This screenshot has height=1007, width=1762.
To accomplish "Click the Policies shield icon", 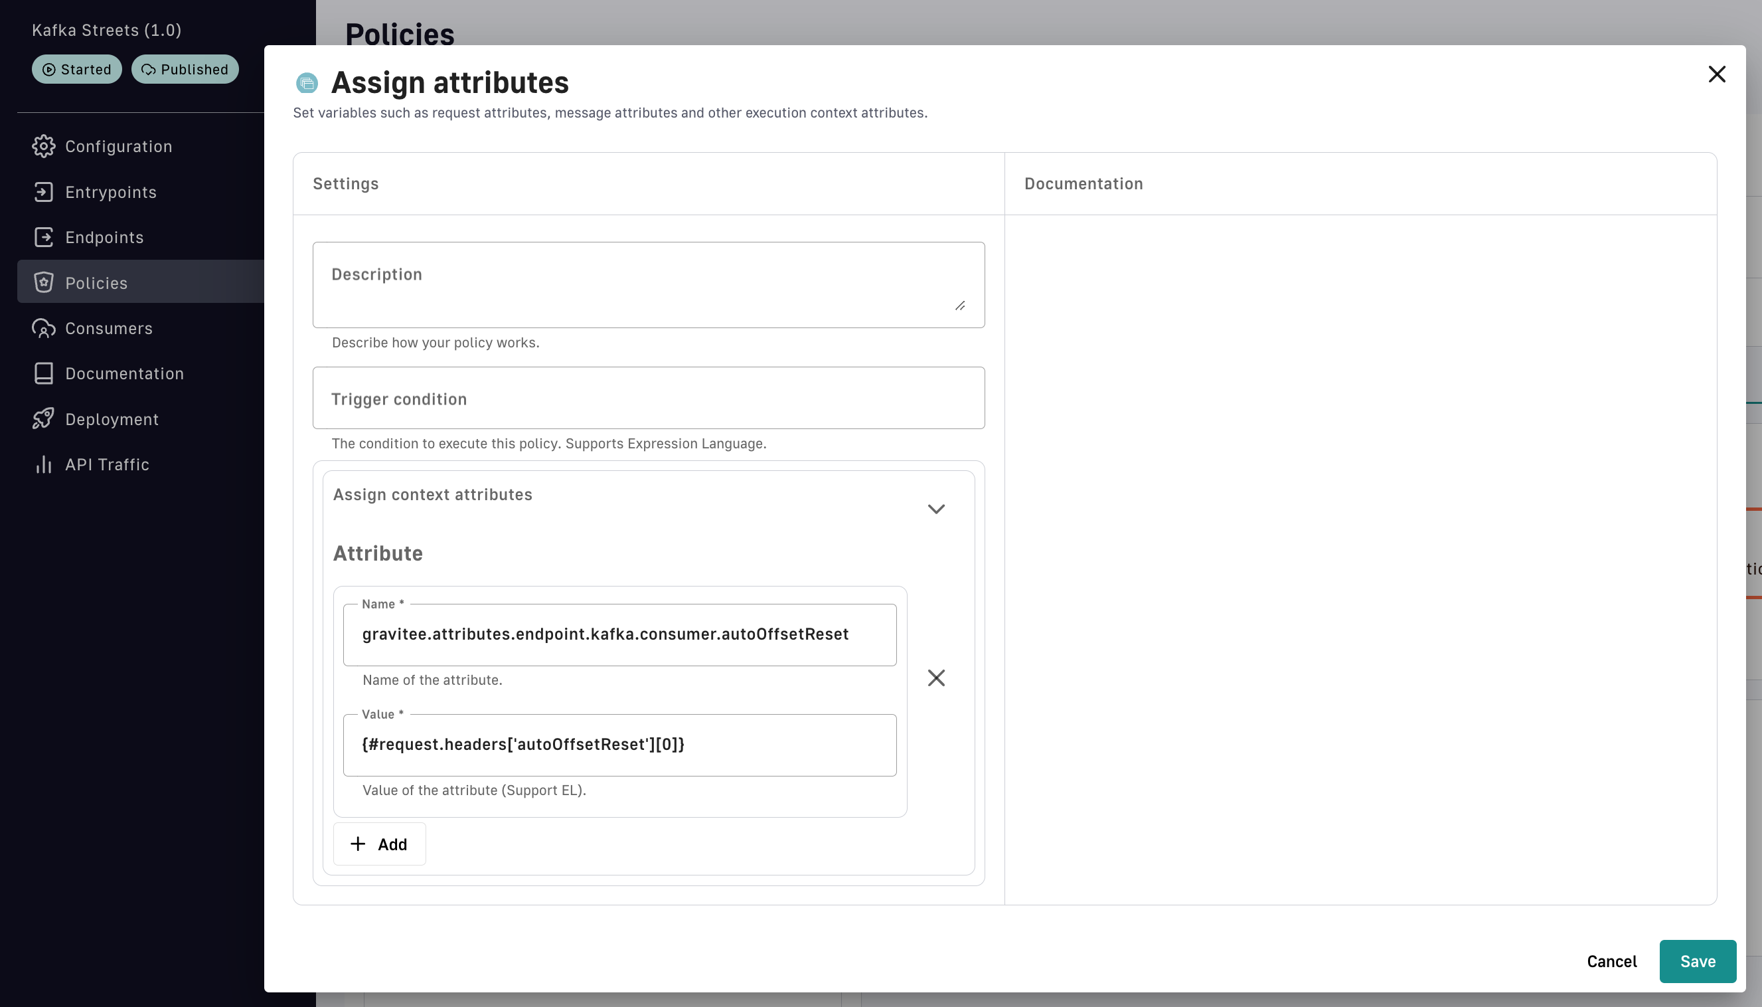I will pyautogui.click(x=44, y=282).
